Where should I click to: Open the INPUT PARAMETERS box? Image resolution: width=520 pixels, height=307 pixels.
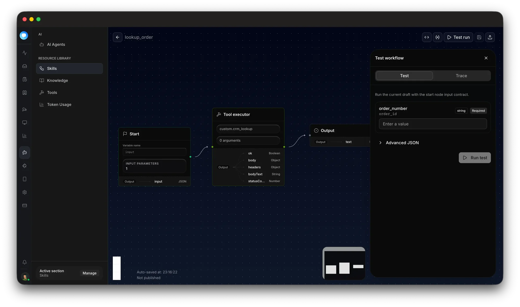click(154, 166)
